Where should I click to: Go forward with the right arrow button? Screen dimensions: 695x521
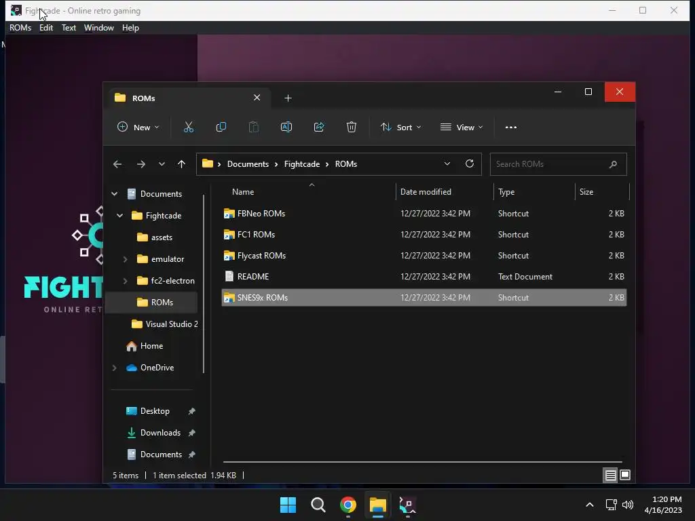point(141,164)
